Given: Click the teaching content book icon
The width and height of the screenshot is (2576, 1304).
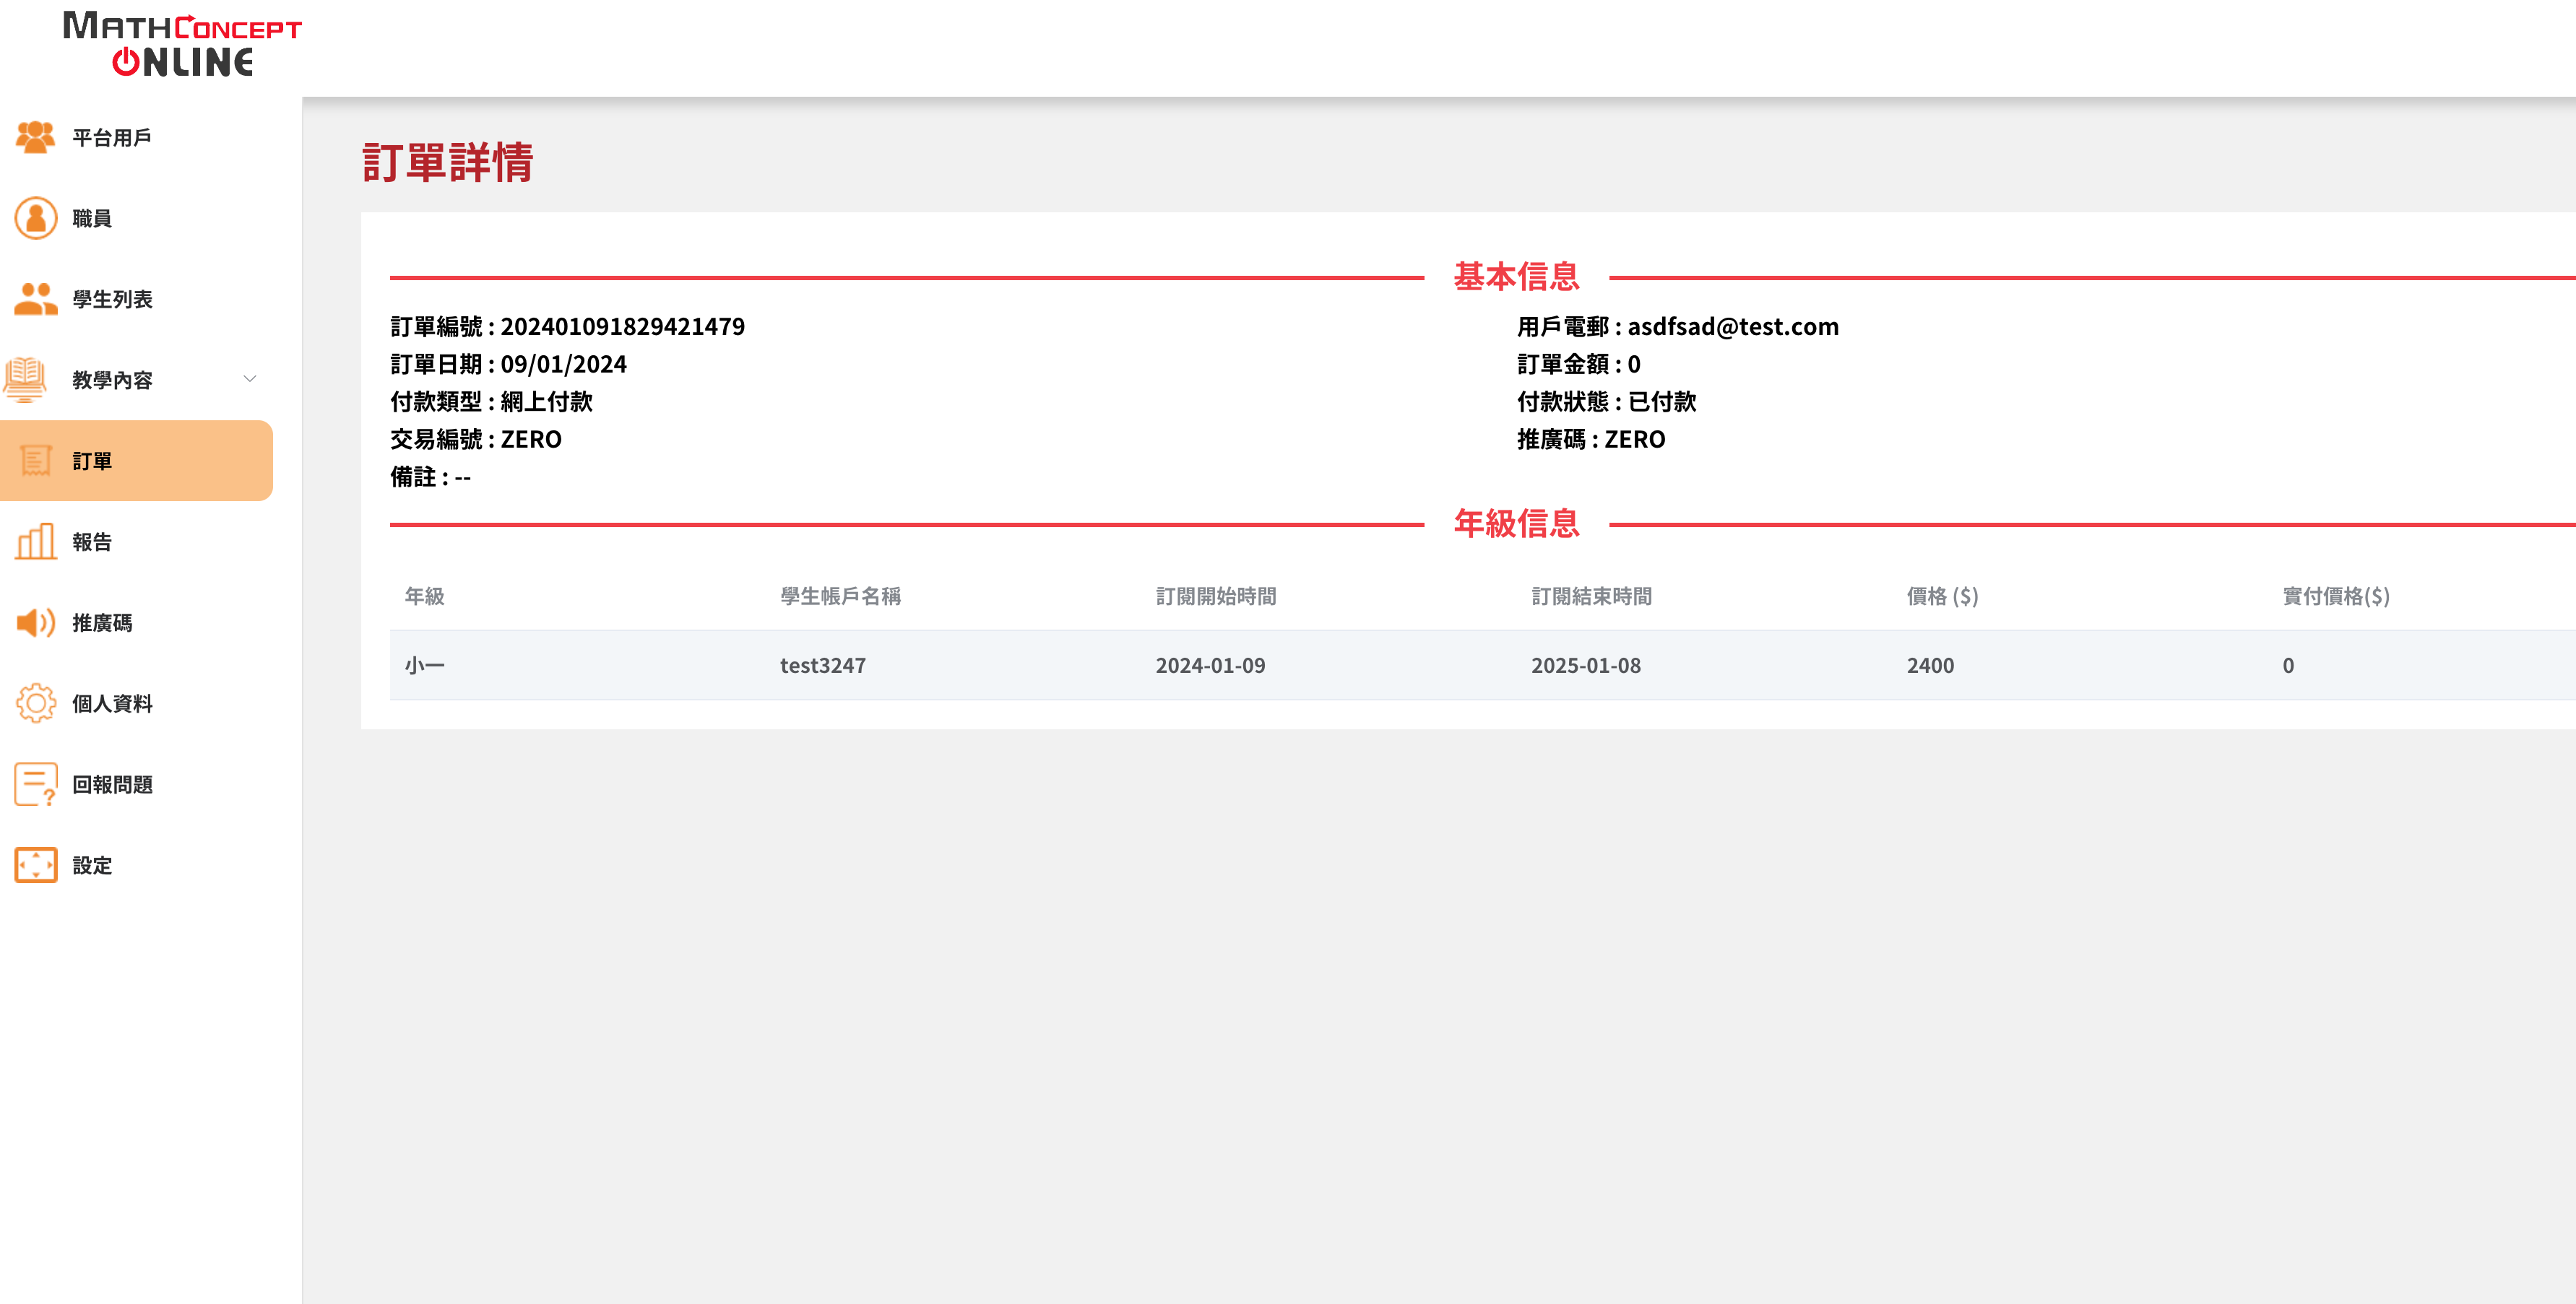Looking at the screenshot, I should click(x=26, y=380).
